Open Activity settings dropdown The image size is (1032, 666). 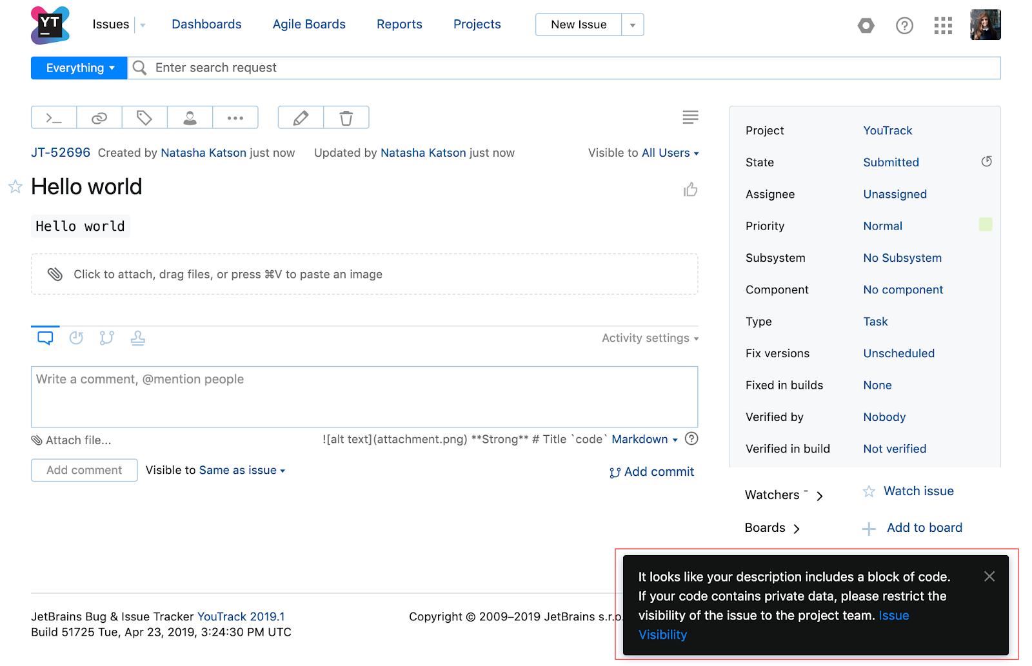tap(650, 338)
